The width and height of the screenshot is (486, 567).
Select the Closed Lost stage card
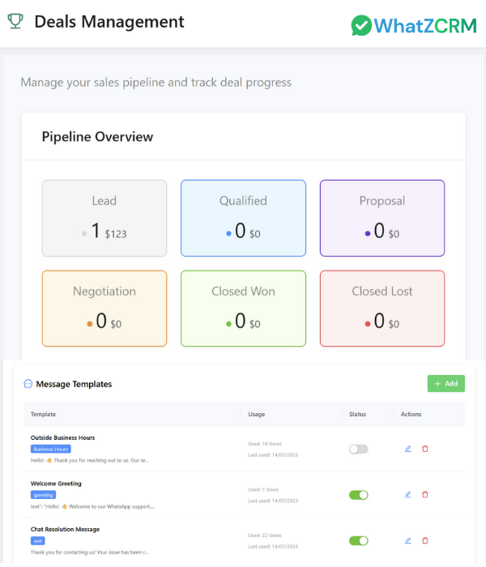(382, 309)
